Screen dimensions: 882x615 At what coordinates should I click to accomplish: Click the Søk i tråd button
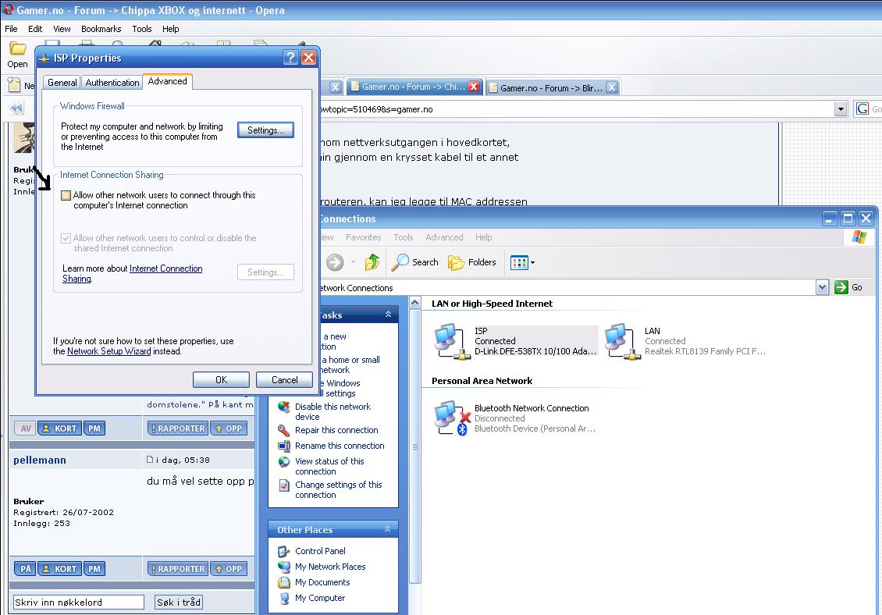pyautogui.click(x=178, y=602)
